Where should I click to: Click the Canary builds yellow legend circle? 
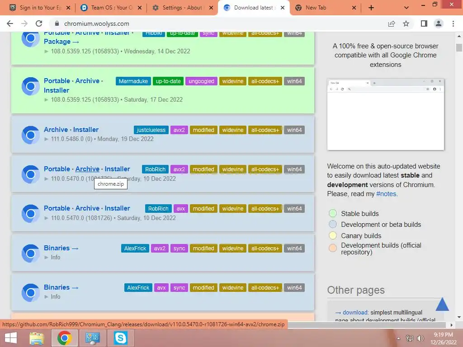332,235
